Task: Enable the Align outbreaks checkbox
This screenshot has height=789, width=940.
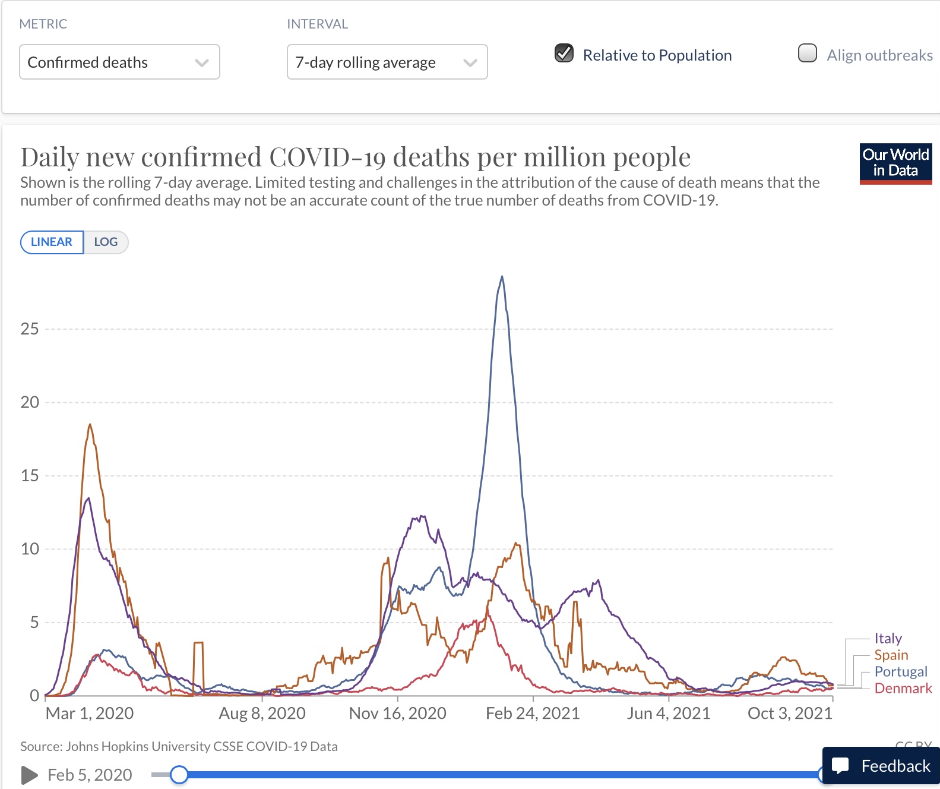Action: [808, 53]
